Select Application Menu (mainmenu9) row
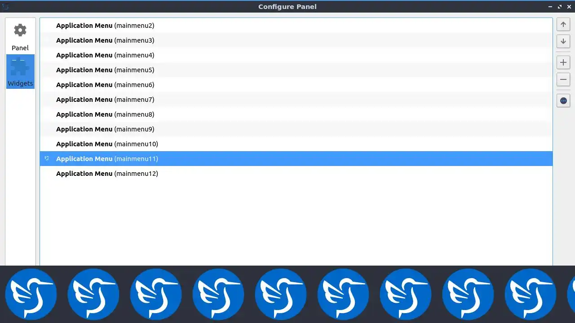 click(x=296, y=129)
